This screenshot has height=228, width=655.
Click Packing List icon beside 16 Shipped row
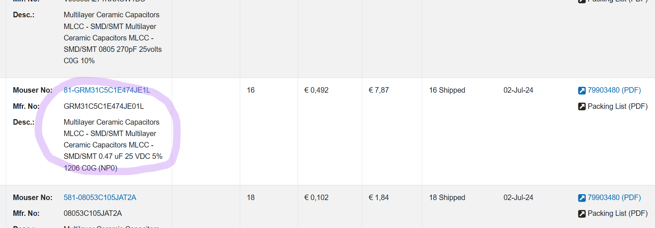pos(582,107)
